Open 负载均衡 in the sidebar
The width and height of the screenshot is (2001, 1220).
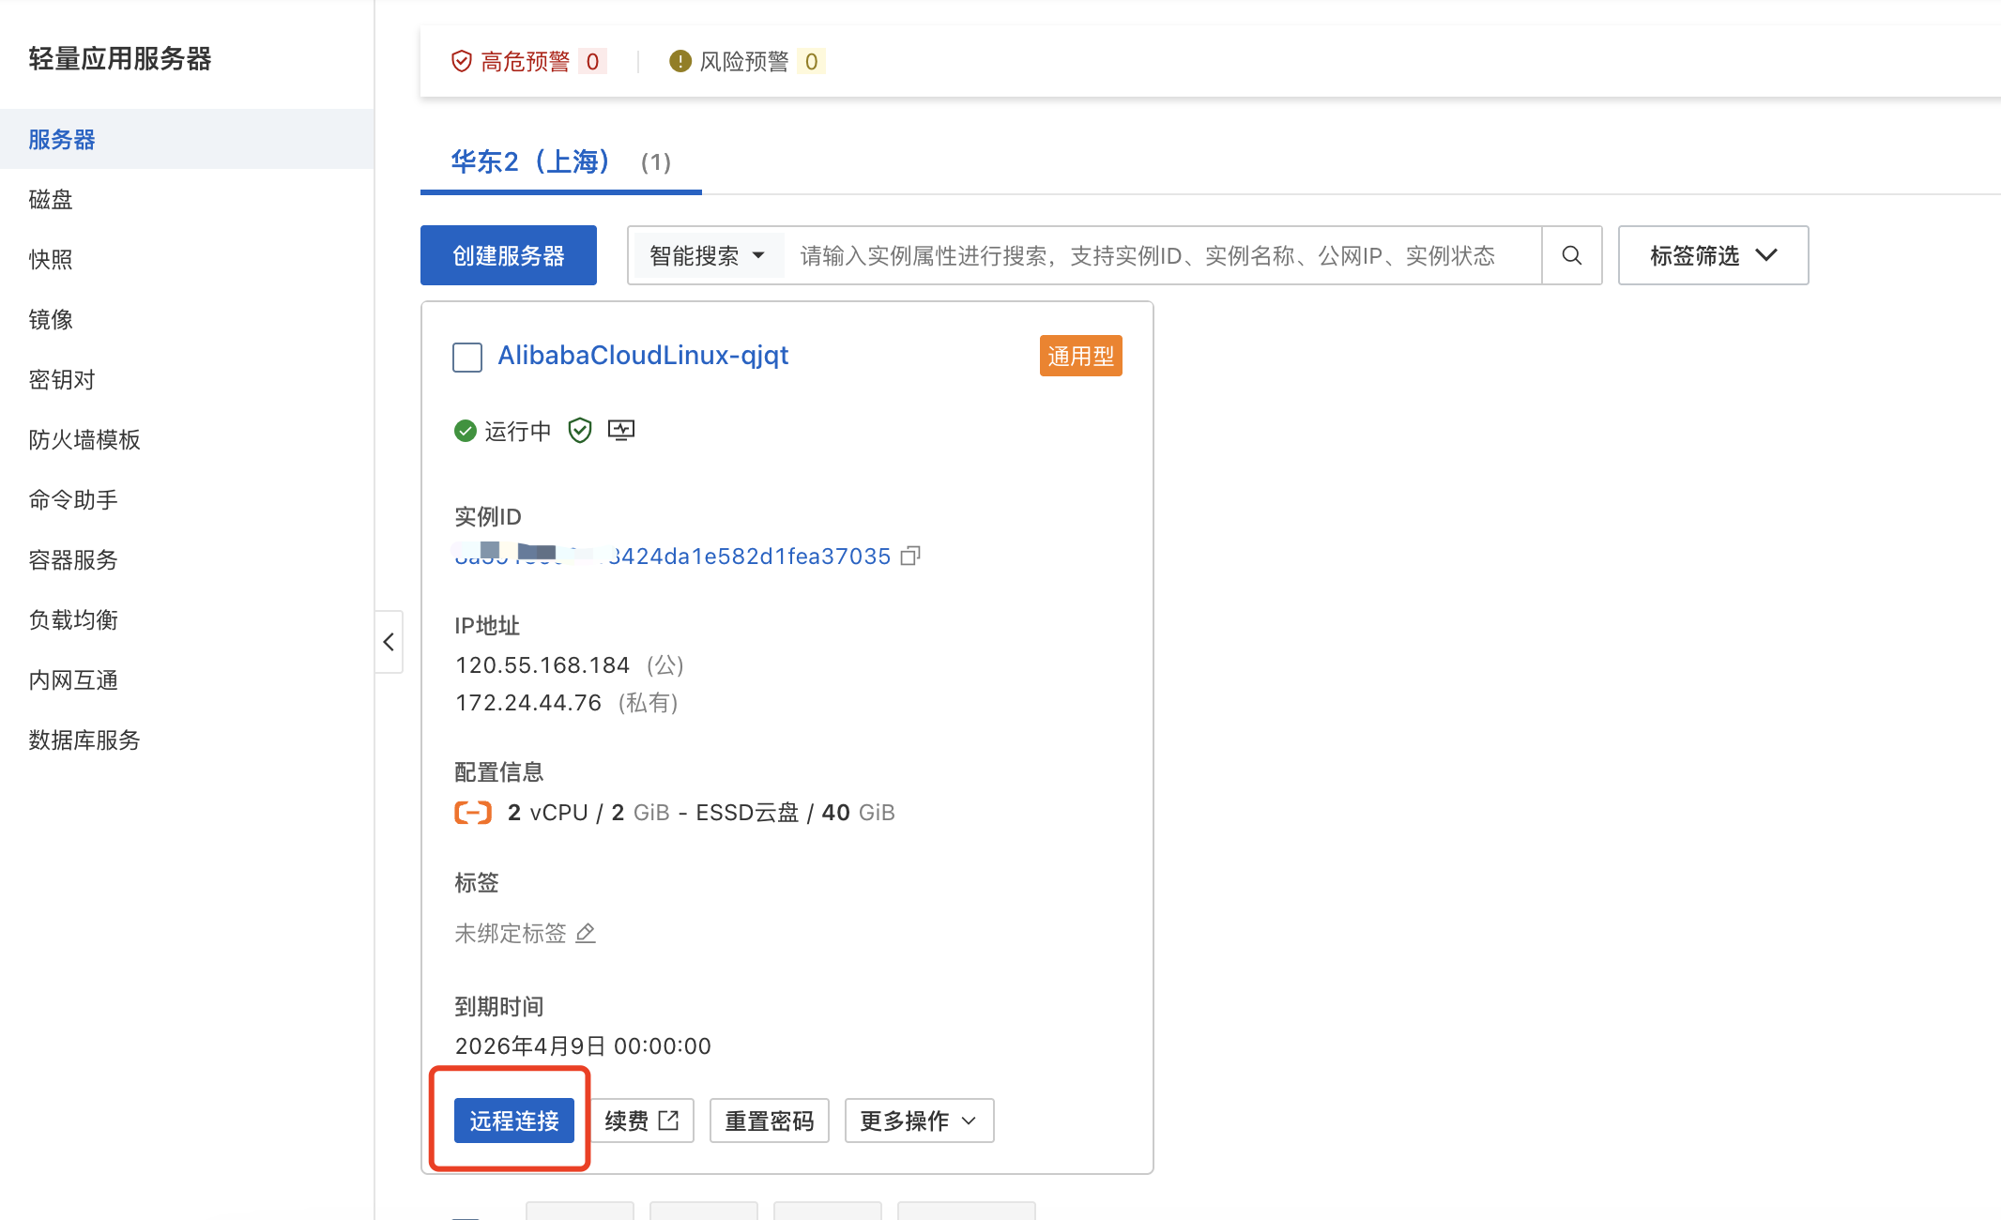[187, 620]
